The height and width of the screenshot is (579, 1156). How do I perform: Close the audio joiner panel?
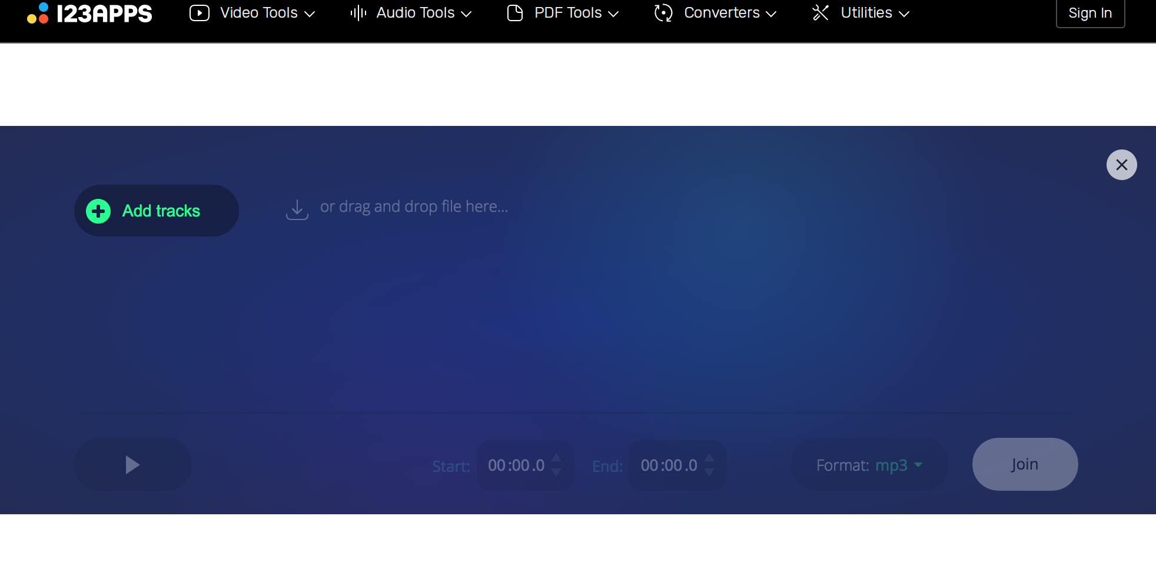1121,165
